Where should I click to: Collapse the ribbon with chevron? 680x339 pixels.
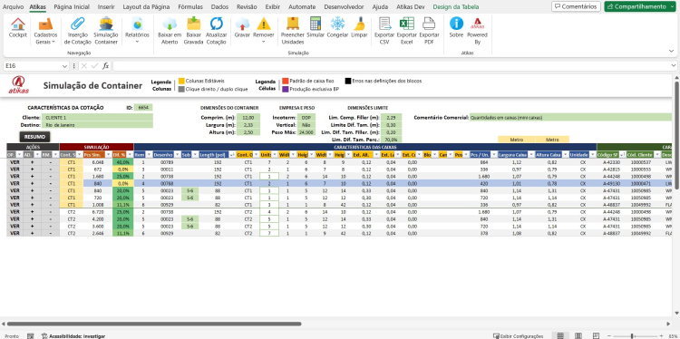coord(671,51)
